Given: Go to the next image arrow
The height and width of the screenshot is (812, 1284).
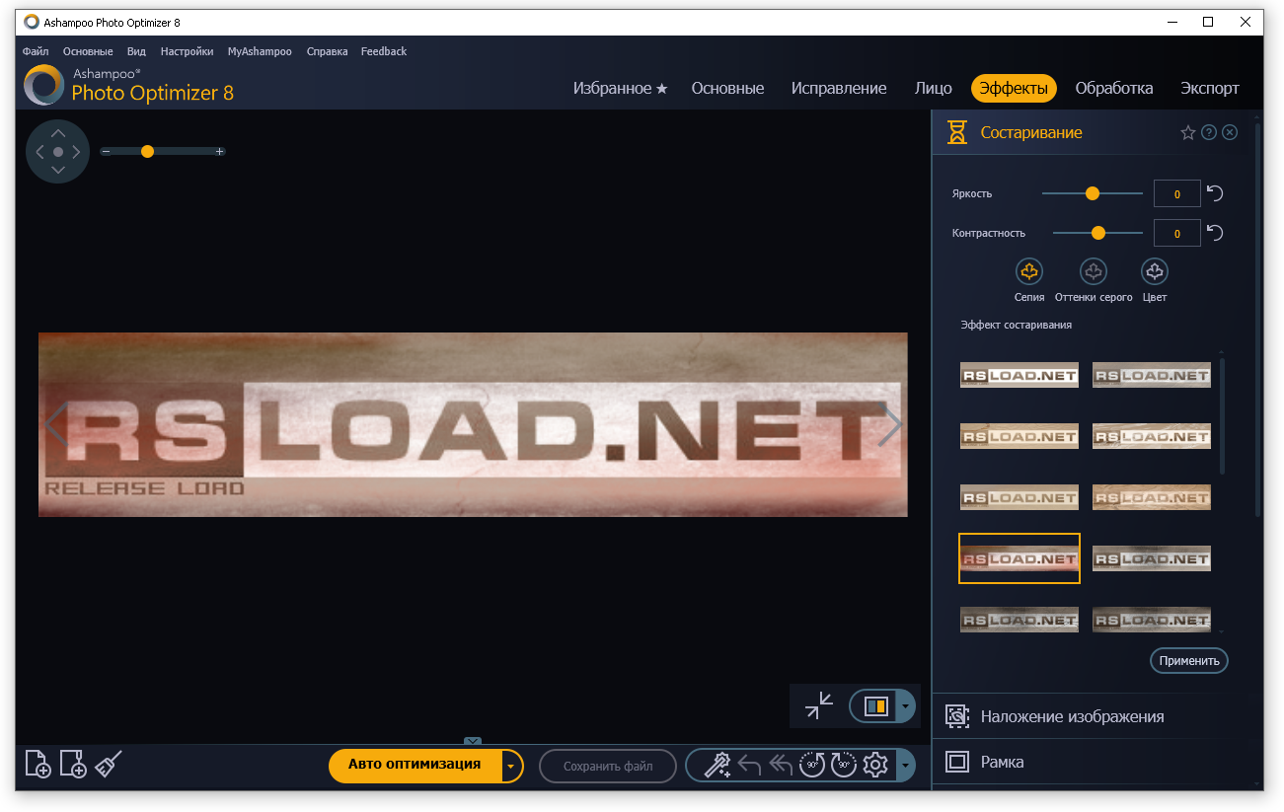Looking at the screenshot, I should (890, 424).
